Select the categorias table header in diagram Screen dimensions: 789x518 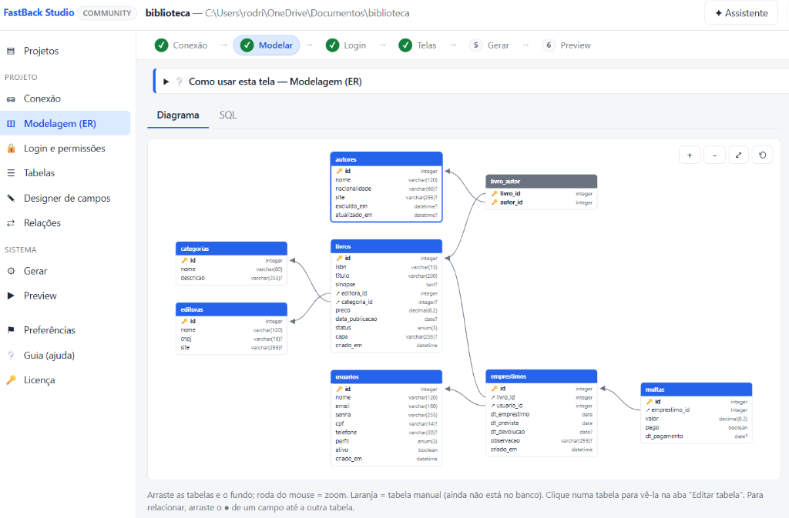click(x=231, y=249)
